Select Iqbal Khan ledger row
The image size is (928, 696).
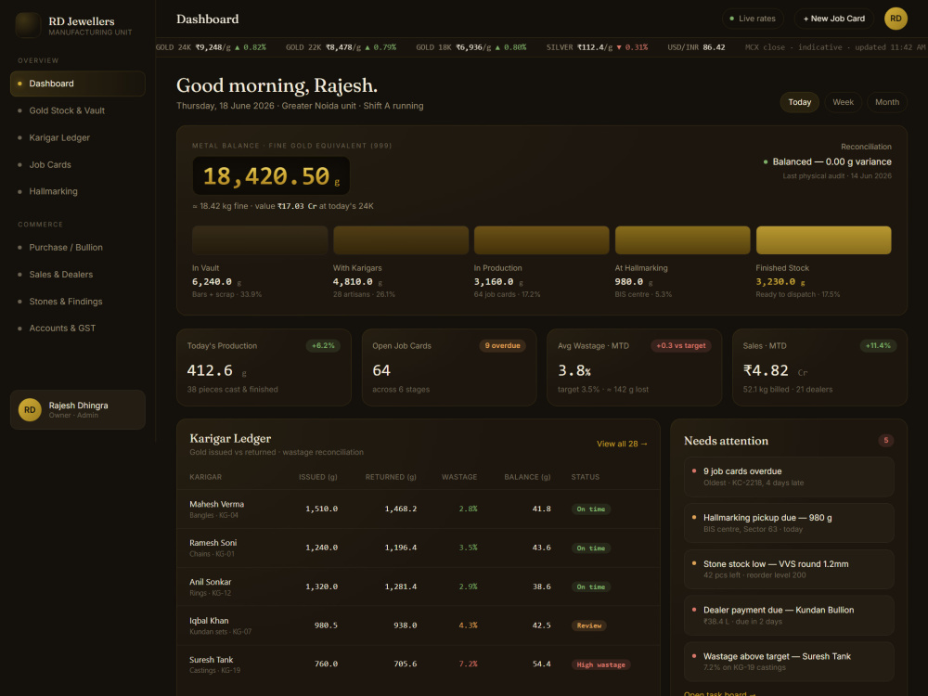[x=418, y=625]
